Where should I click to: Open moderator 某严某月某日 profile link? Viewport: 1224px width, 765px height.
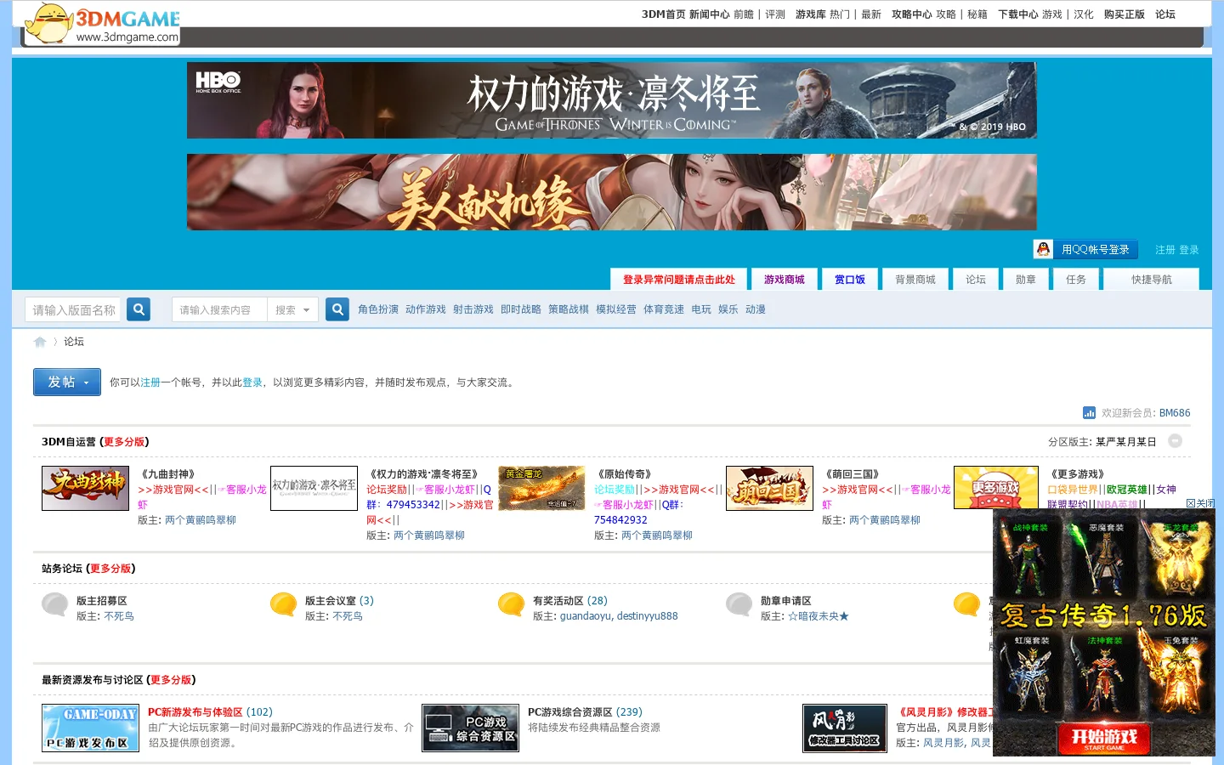click(x=1126, y=442)
